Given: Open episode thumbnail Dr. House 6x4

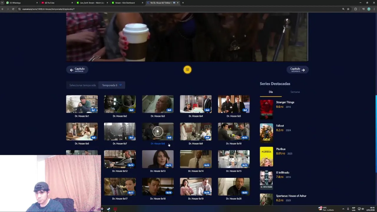Looking at the screenshot, I should pos(196,104).
